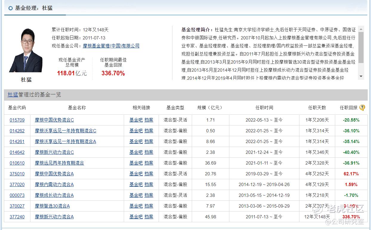This screenshot has width=371, height=230.
Task: Open fund code 010610
Action: coord(17,163)
